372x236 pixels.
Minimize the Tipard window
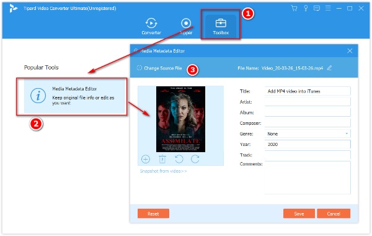tap(339, 8)
